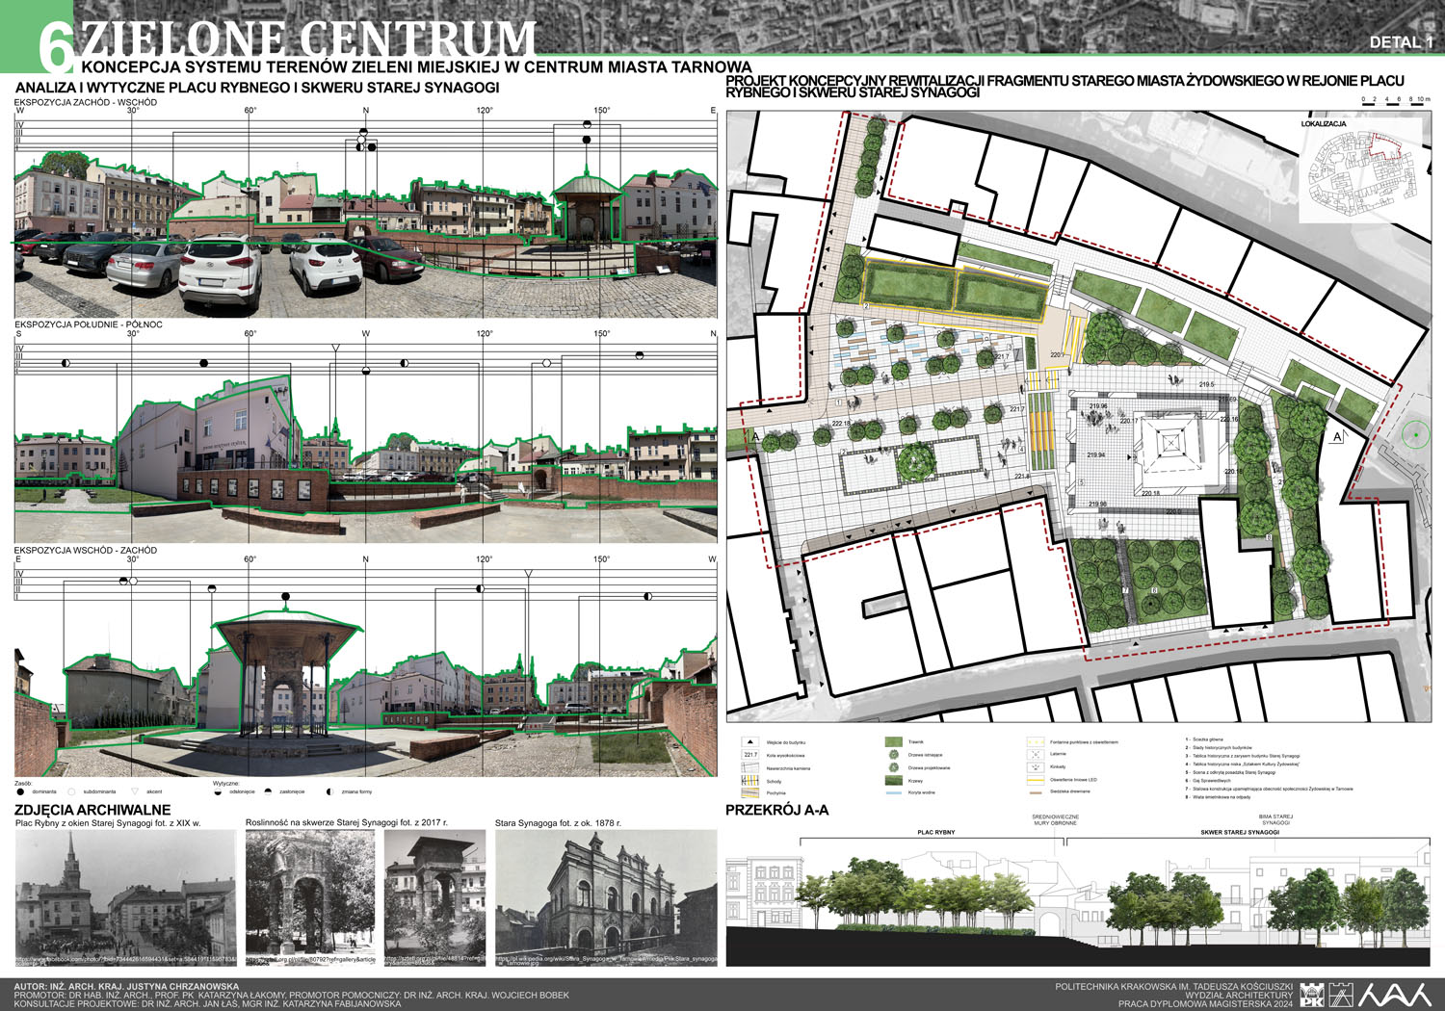1445x1011 pixels.
Task: Click the Trawnik green legend swatch
Action: pyautogui.click(x=893, y=742)
